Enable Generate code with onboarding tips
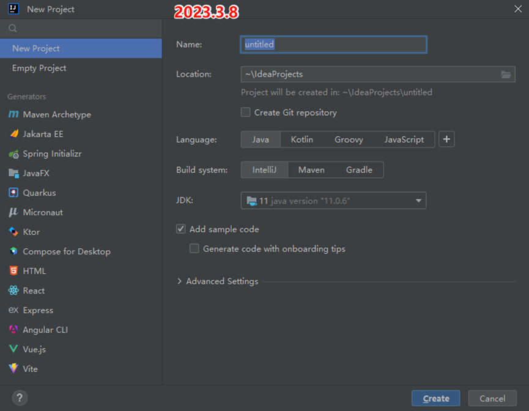 coord(194,248)
